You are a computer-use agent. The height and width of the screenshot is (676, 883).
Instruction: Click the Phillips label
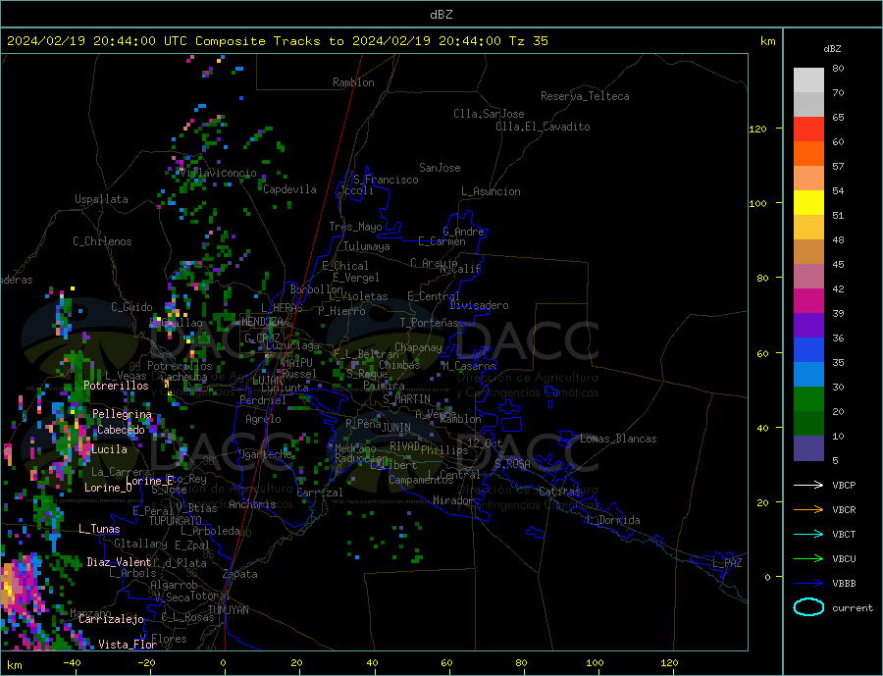coord(444,450)
